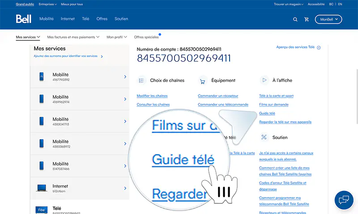Click the Choix de chaînes list icon
The height and width of the screenshot is (214, 358).
click(x=141, y=81)
